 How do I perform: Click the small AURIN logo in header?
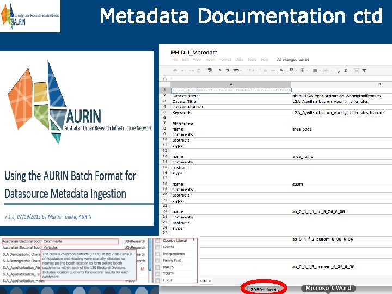coord(30,16)
